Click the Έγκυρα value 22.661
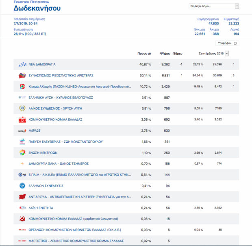Image resolution: width=252 pixels, height=246 pixels. 200,34
